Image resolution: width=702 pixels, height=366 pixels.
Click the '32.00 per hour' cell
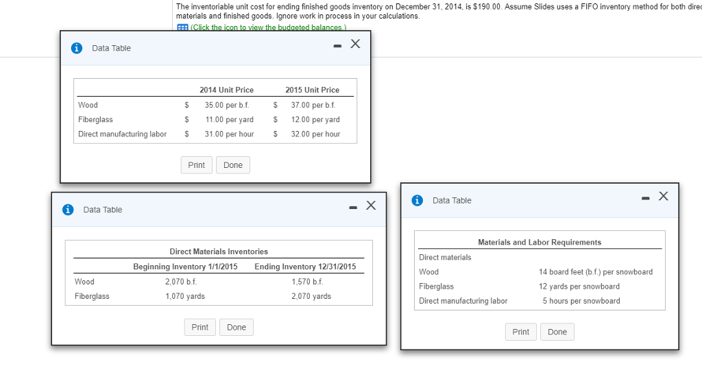(x=315, y=134)
